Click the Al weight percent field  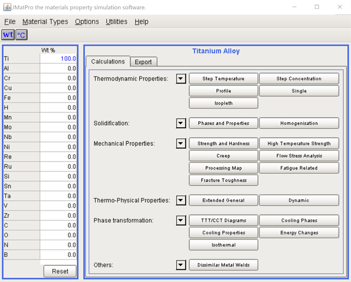tap(58, 68)
